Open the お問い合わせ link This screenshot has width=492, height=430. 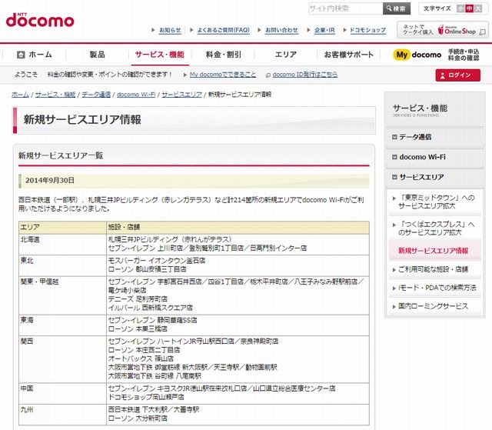281,30
